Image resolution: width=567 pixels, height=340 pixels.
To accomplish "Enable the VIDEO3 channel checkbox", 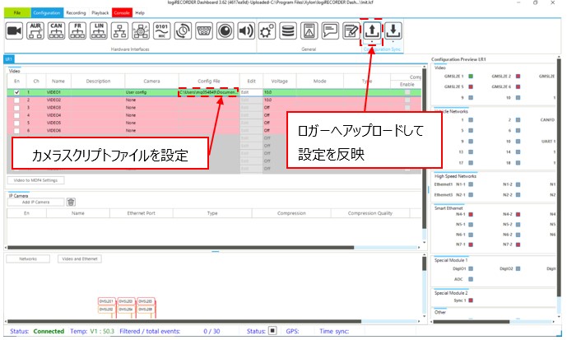I will tap(16, 108).
